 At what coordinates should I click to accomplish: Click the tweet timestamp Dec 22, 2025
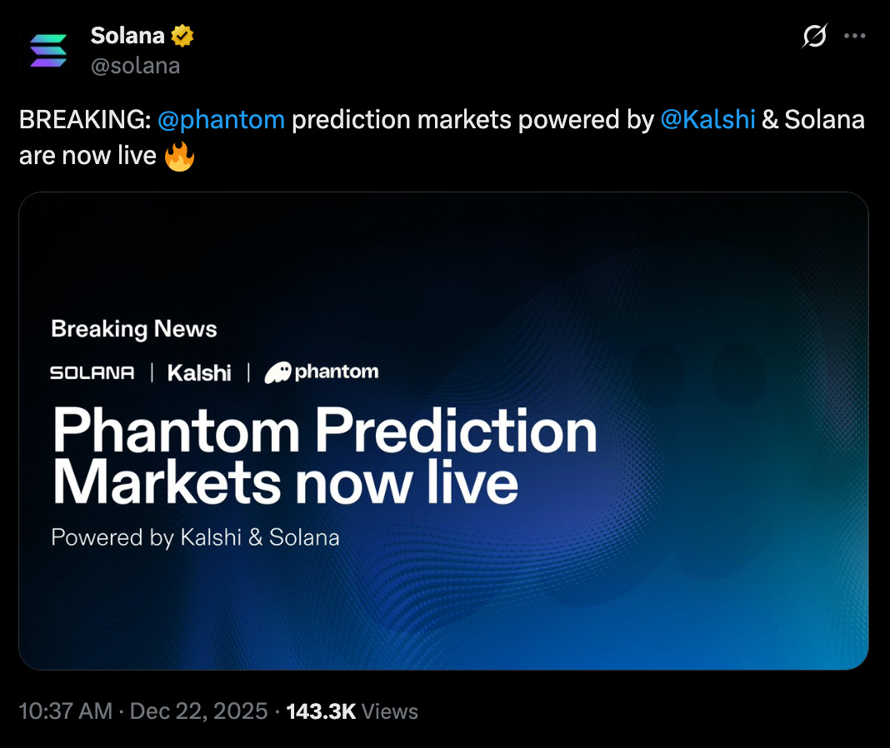click(197, 711)
